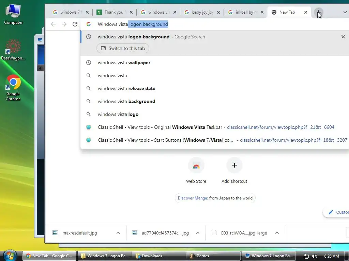Launch the Google Chrome desktop shortcut

pos(13,88)
